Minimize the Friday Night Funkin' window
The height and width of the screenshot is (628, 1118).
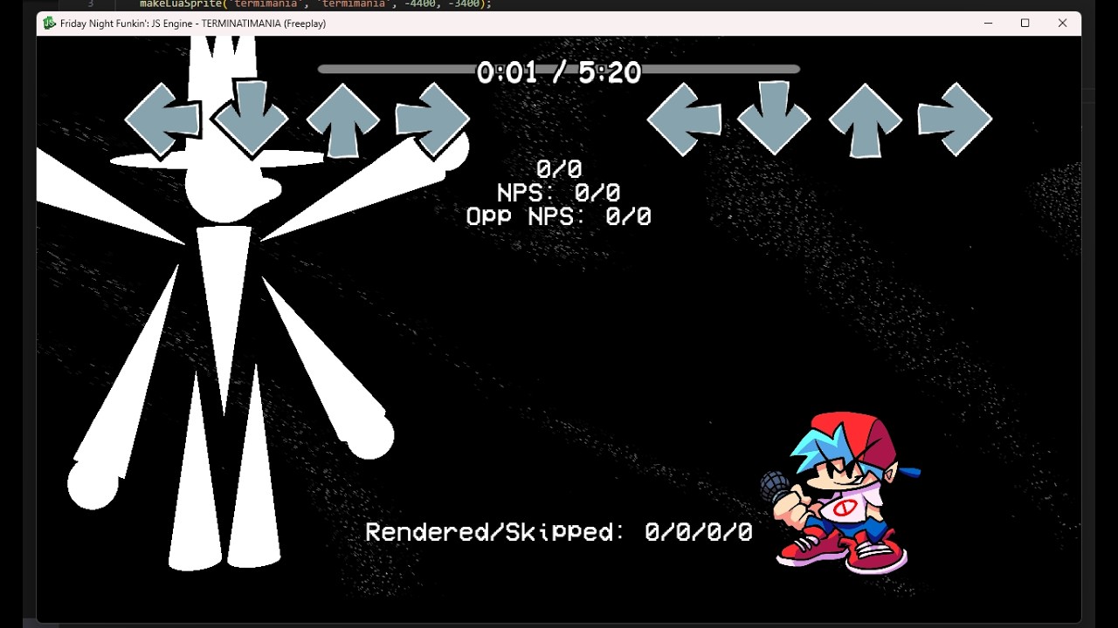pyautogui.click(x=988, y=24)
